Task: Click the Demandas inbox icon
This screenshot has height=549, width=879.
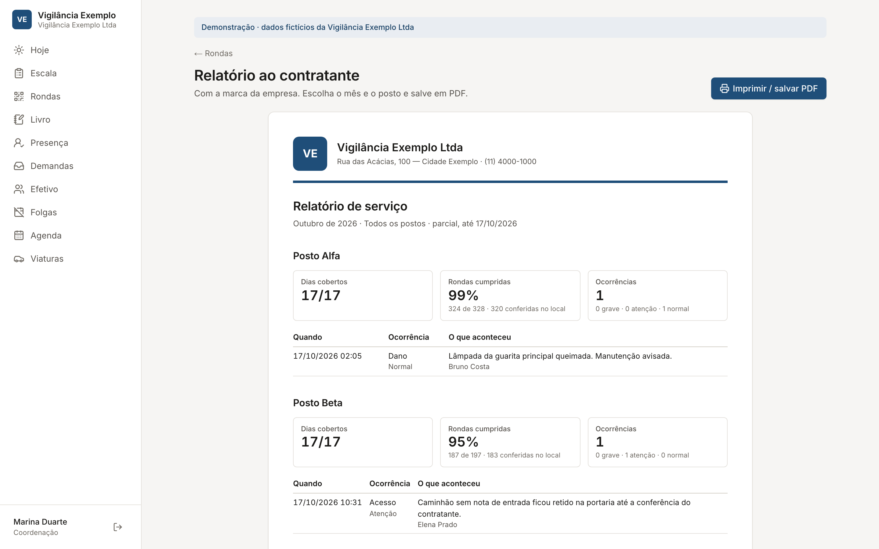Action: click(x=19, y=166)
